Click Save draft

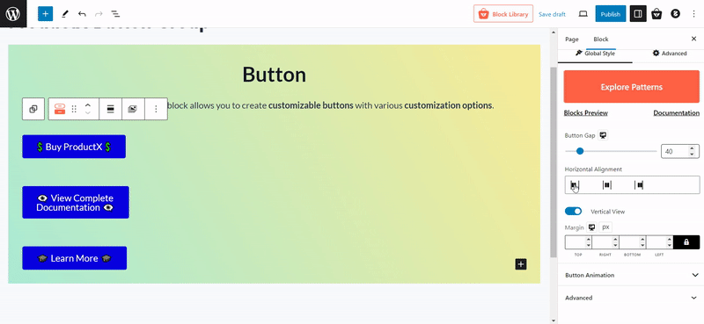click(552, 14)
